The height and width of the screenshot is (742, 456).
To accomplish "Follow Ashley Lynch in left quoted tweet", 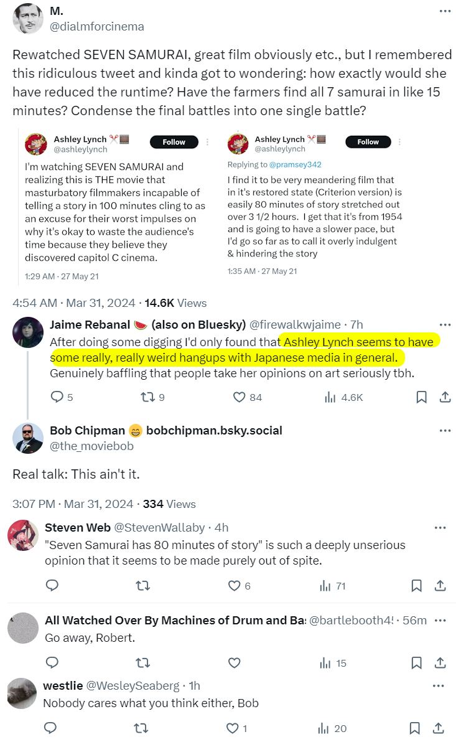I will (x=174, y=142).
